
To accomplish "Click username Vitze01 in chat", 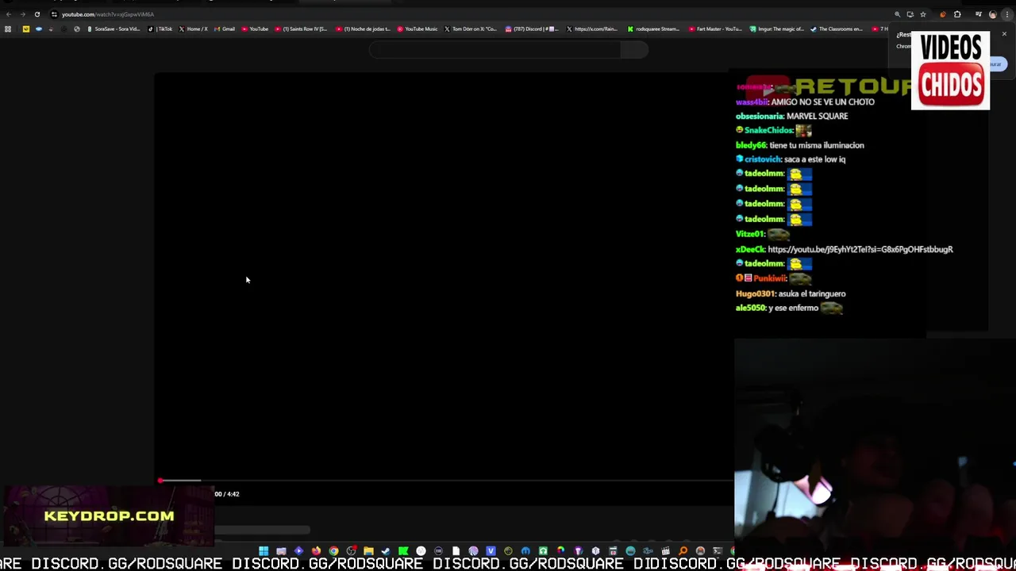I will (750, 234).
